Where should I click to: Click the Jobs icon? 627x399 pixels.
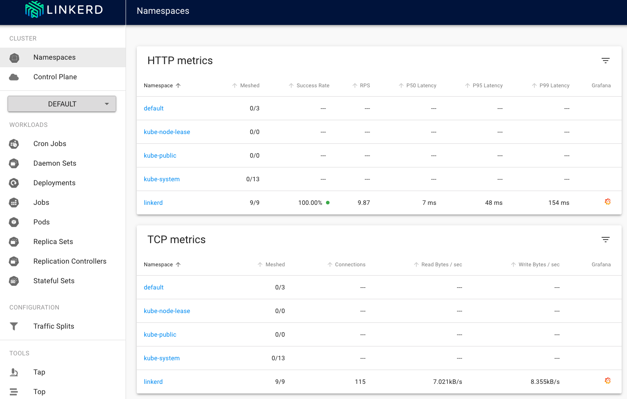[14, 203]
